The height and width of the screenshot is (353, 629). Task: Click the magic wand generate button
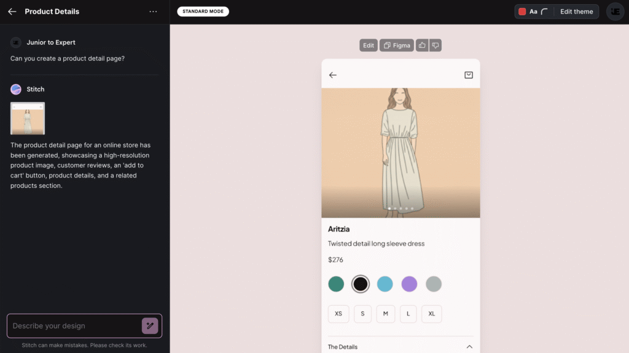point(150,326)
